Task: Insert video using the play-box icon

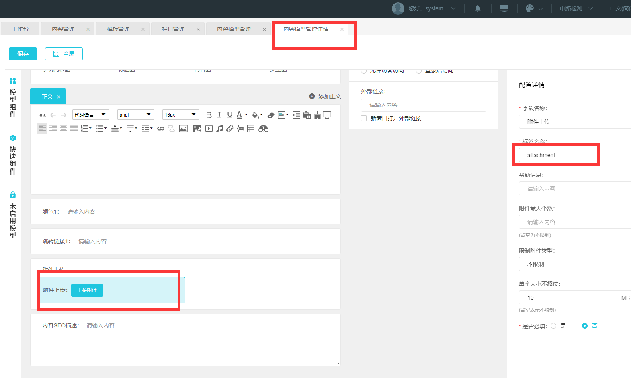Action: (209, 129)
